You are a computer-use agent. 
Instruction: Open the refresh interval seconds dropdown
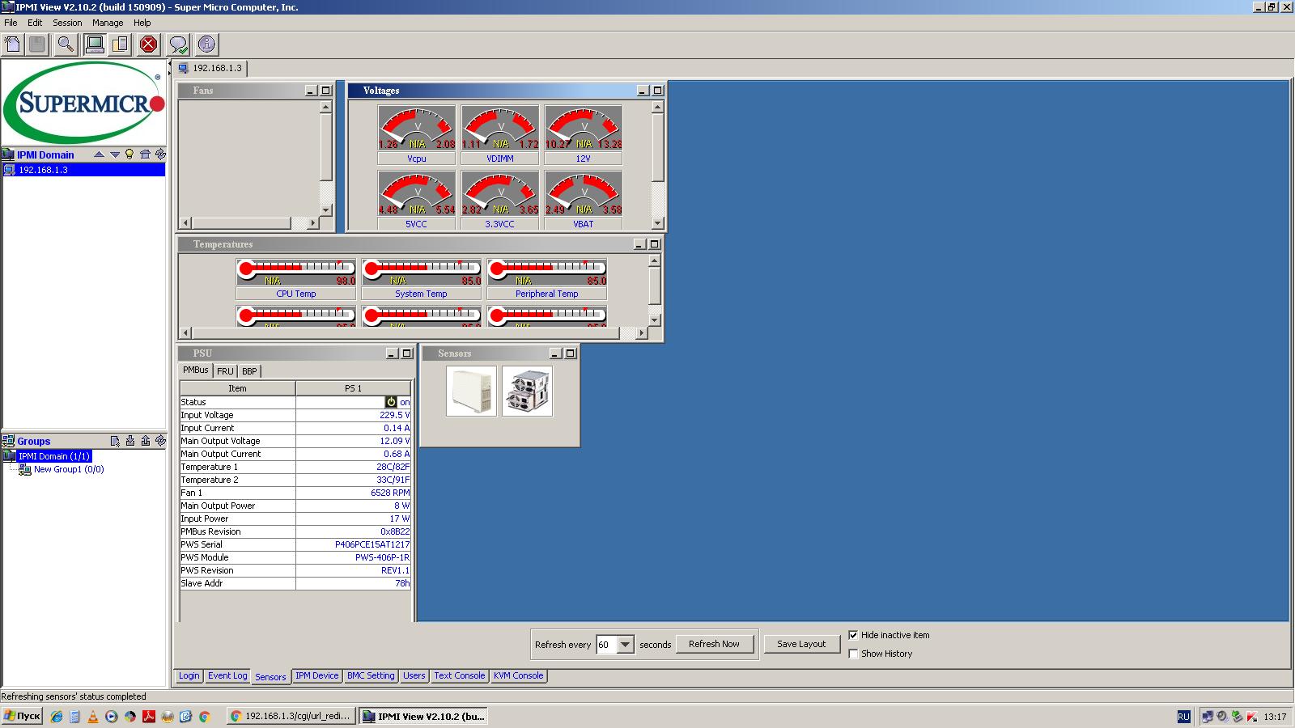point(625,645)
